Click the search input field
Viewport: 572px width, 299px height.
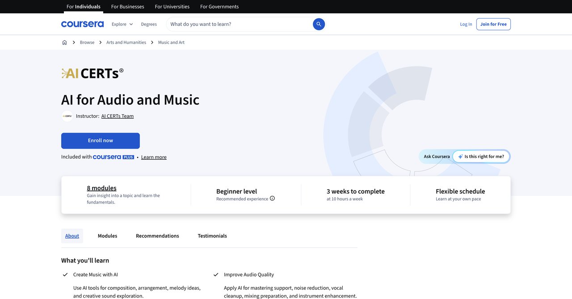(240, 24)
